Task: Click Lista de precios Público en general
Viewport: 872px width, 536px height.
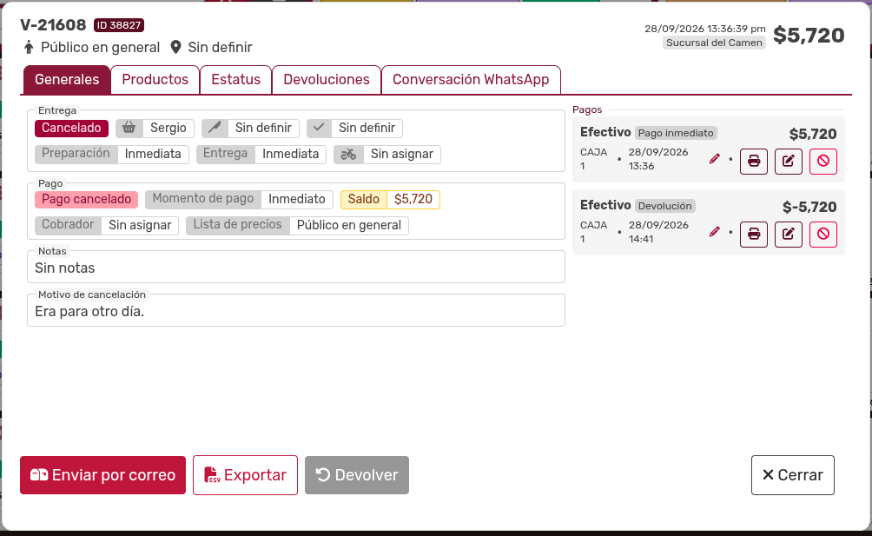Action: (x=298, y=225)
